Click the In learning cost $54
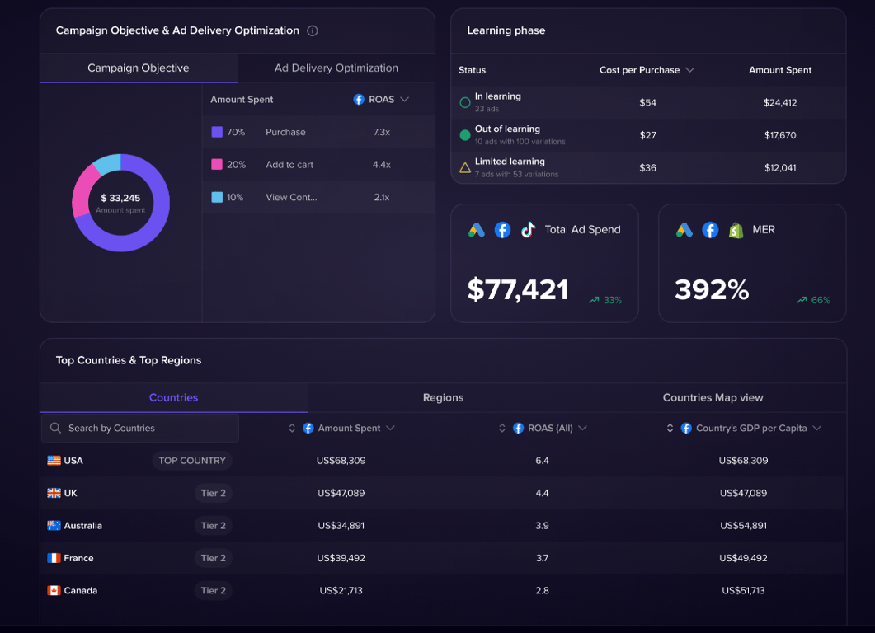This screenshot has height=633, width=875. click(647, 103)
